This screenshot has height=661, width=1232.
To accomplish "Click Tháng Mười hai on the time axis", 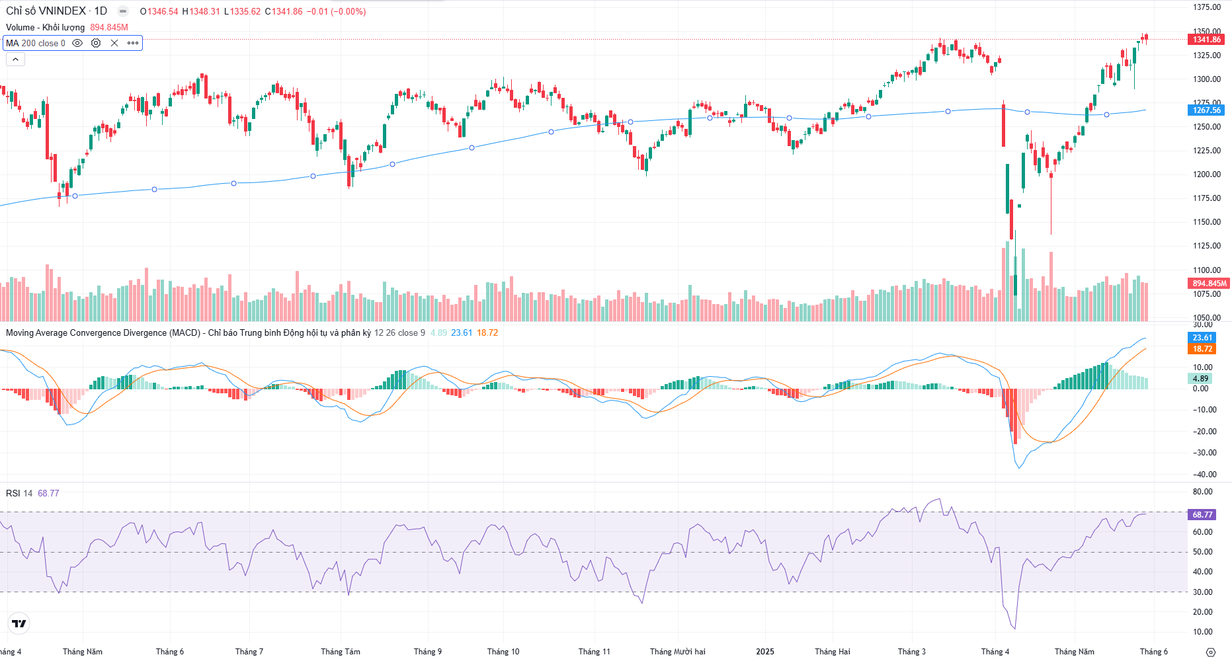I will pyautogui.click(x=678, y=652).
